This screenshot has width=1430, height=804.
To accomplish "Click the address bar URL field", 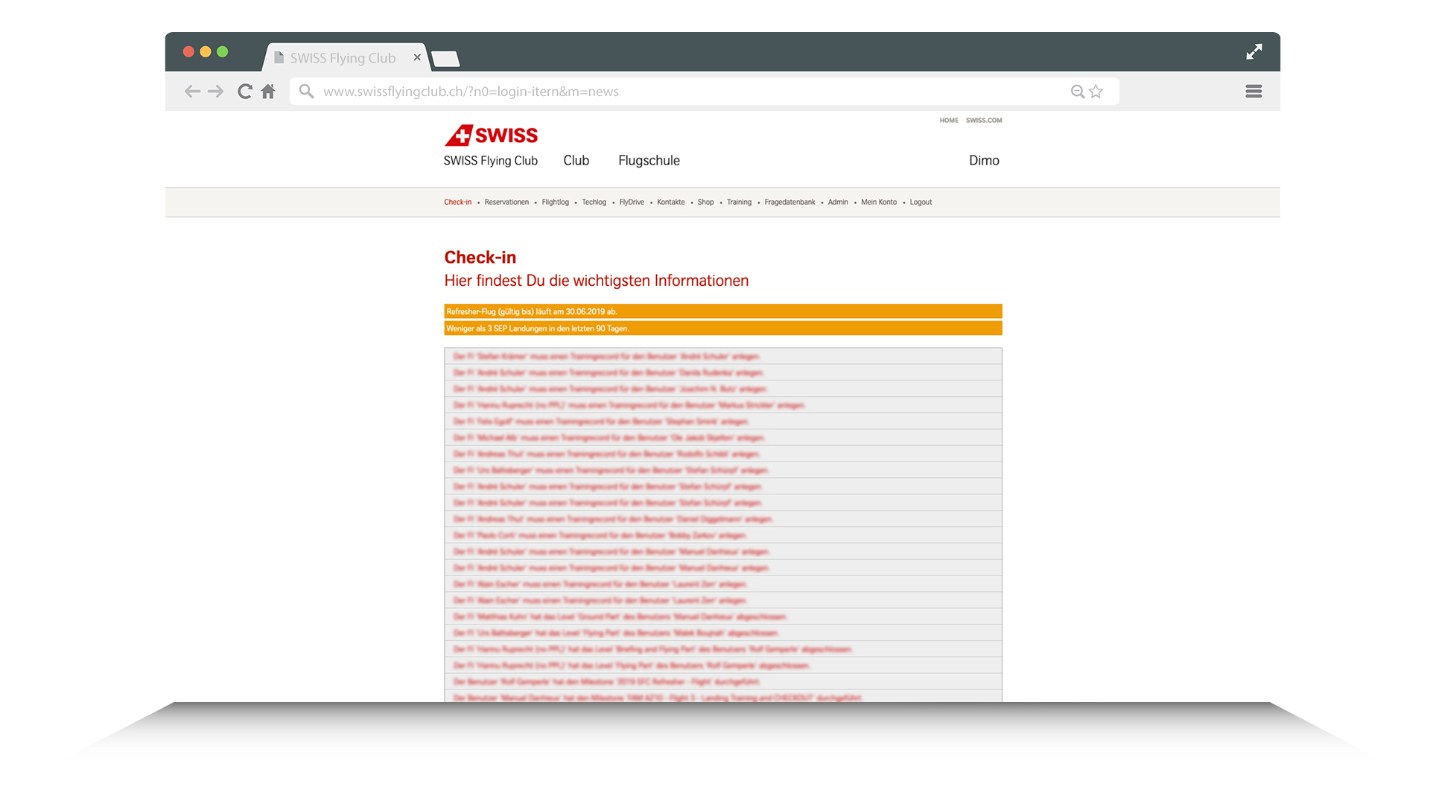I will (670, 92).
